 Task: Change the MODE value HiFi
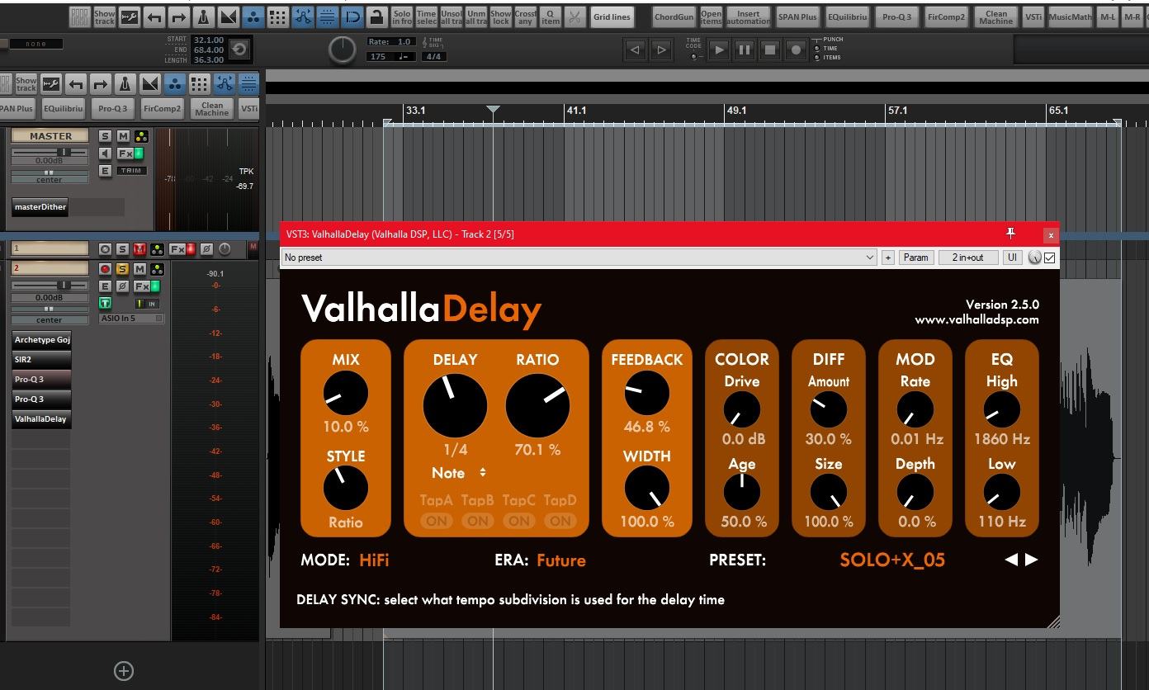coord(374,560)
